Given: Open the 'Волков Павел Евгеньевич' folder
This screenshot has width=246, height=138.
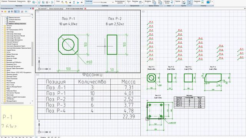Looking at the screenshot, I should point(15,68).
